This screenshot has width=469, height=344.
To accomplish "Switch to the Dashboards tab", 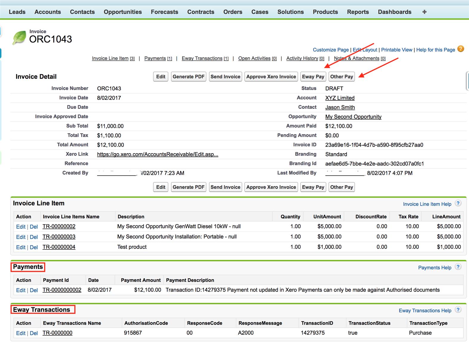I will [395, 12].
